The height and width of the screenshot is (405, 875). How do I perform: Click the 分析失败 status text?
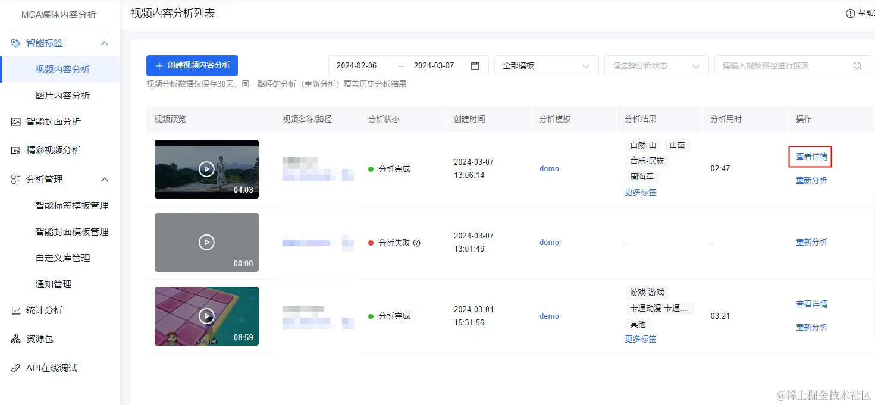(x=394, y=243)
